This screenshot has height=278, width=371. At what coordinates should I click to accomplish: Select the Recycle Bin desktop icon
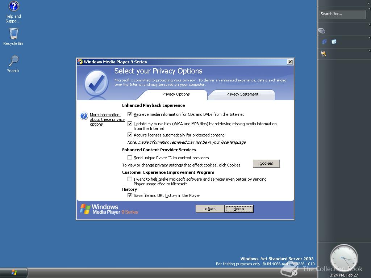(x=13, y=37)
